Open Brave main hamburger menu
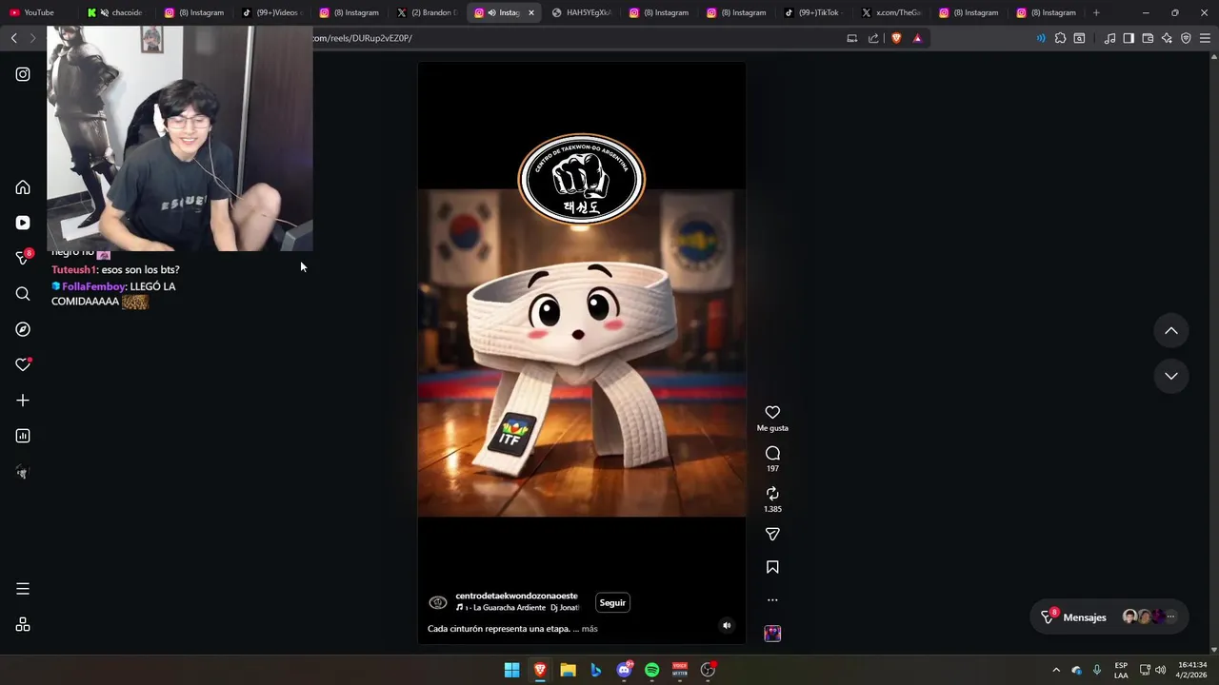1219x685 pixels. coord(1205,38)
